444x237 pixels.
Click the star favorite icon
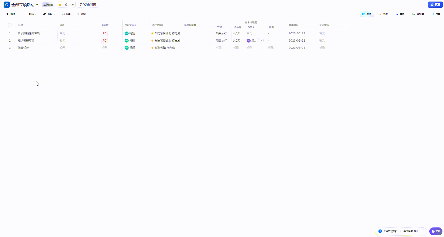click(60, 5)
